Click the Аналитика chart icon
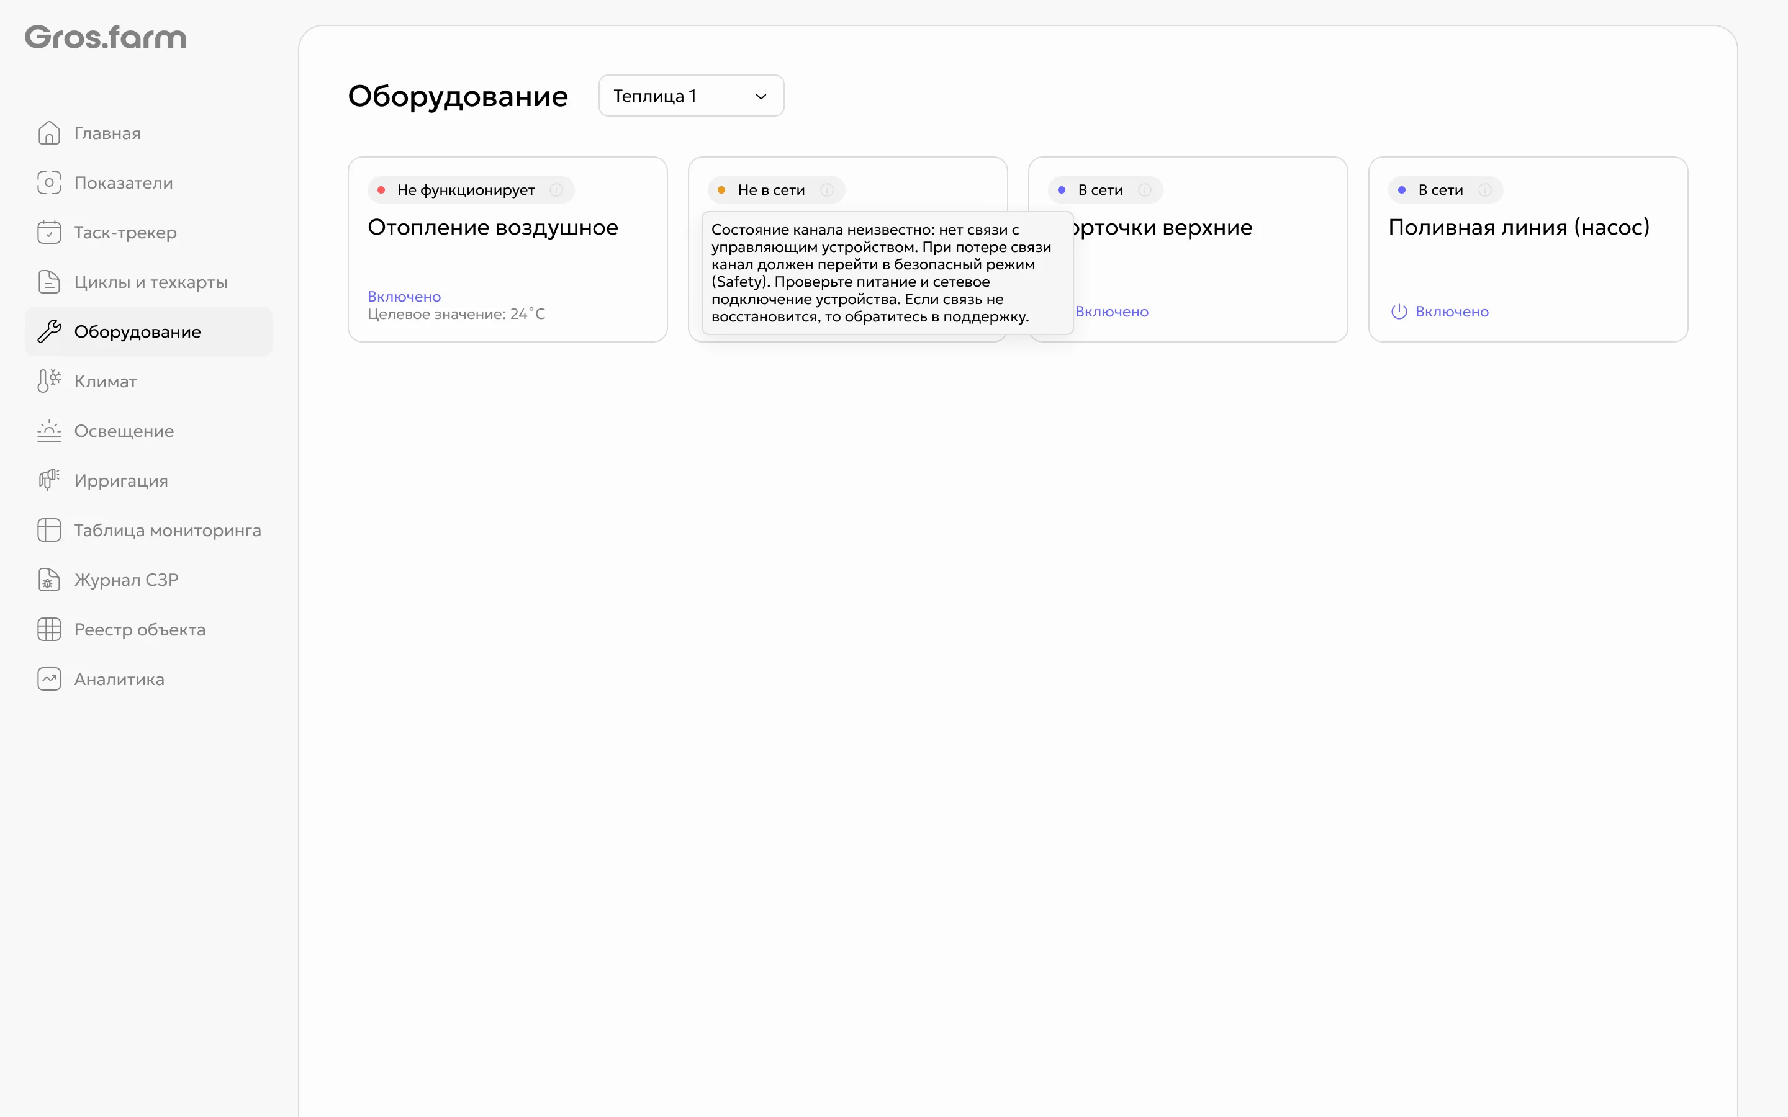The image size is (1788, 1117). pyautogui.click(x=49, y=679)
